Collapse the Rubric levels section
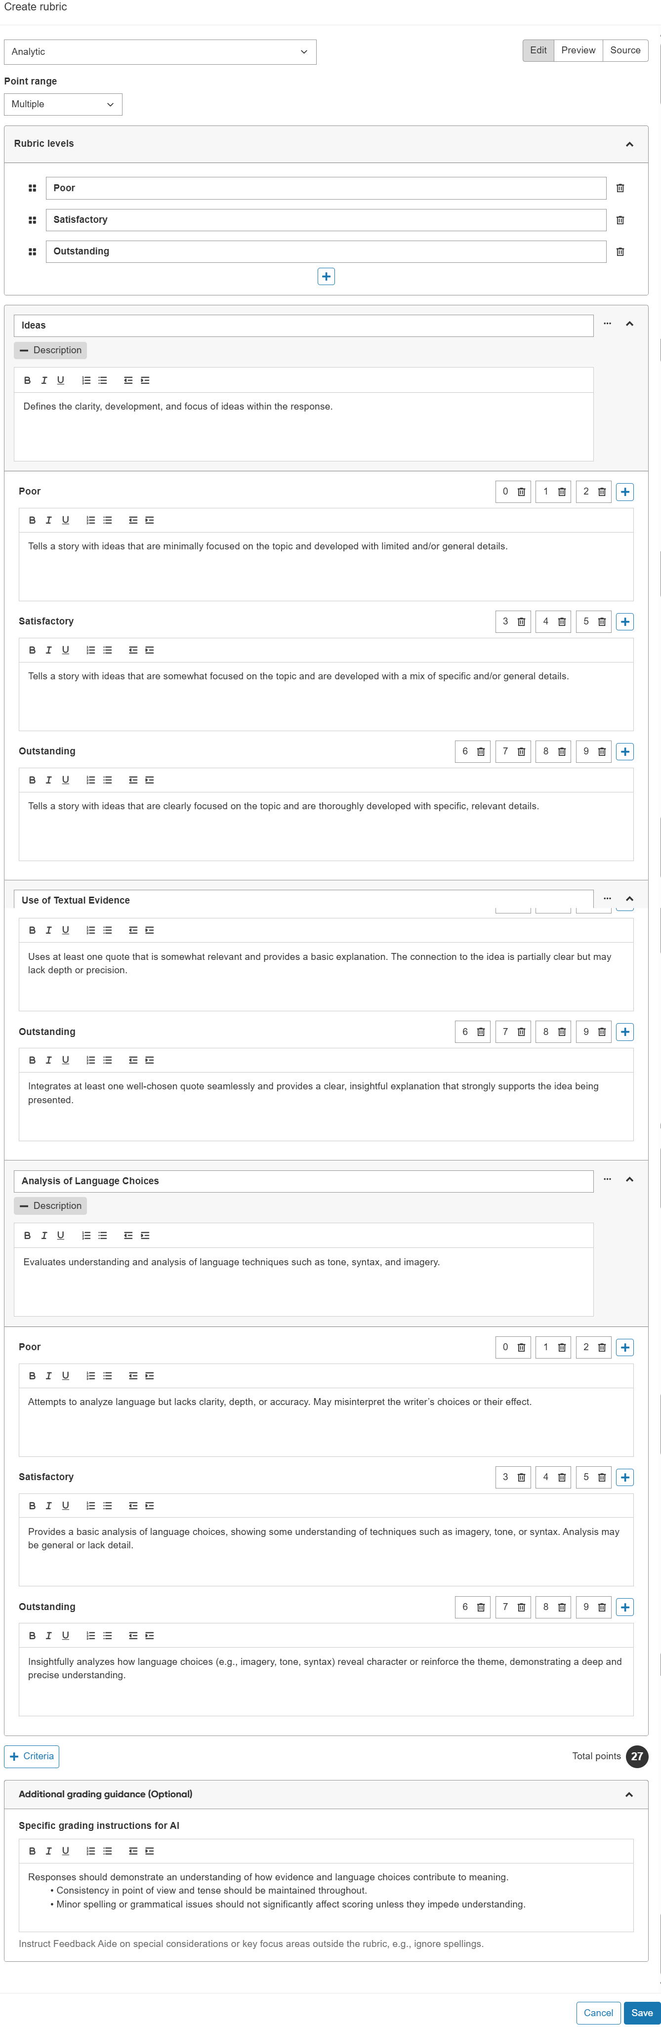 pyautogui.click(x=629, y=144)
